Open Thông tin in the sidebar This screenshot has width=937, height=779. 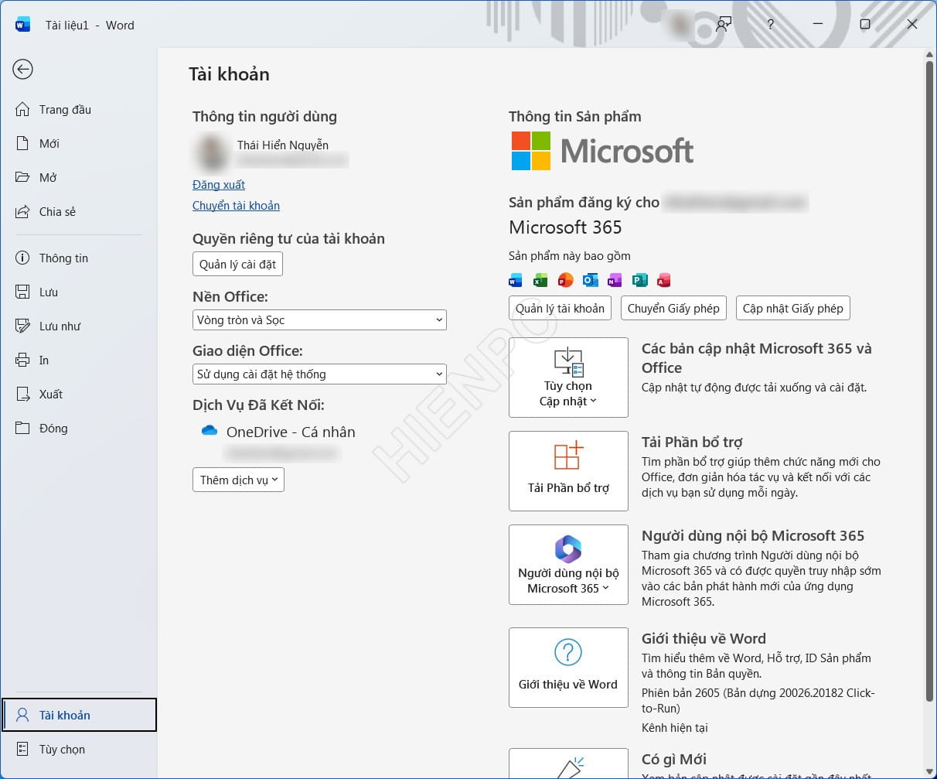click(79, 258)
